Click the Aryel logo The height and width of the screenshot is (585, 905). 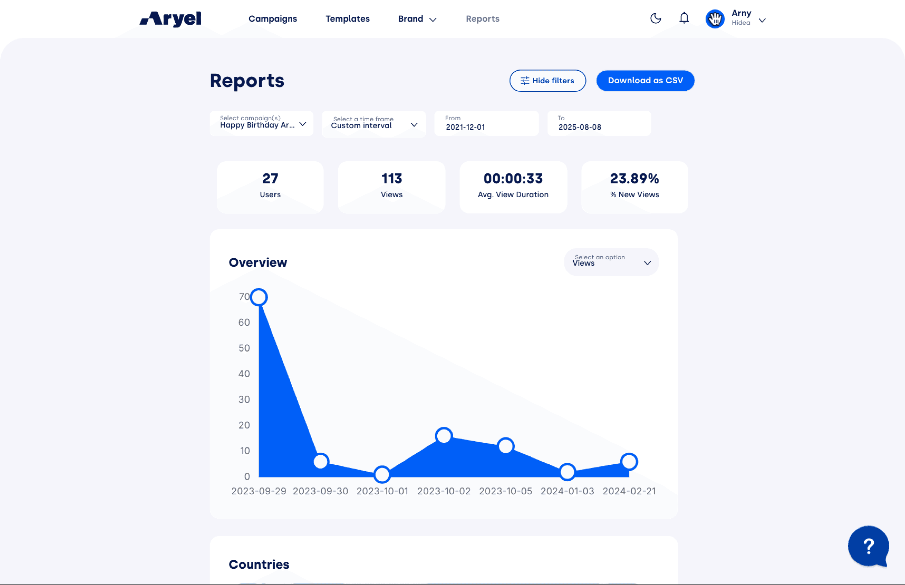(x=171, y=19)
